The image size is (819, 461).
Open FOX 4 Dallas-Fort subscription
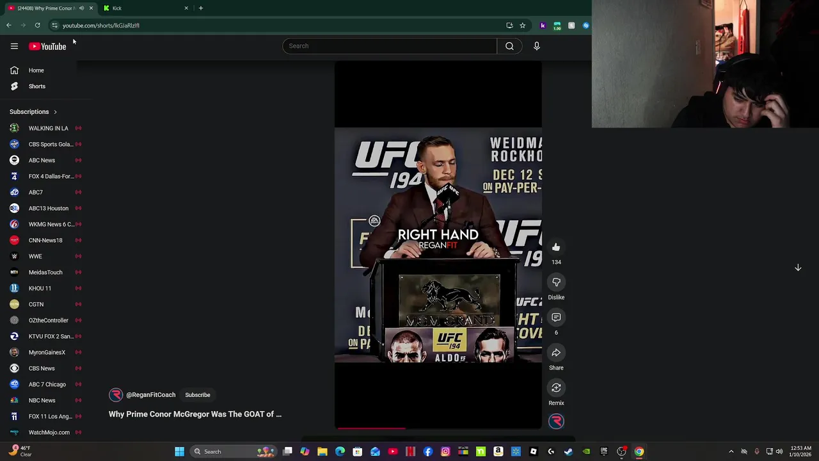point(45,176)
